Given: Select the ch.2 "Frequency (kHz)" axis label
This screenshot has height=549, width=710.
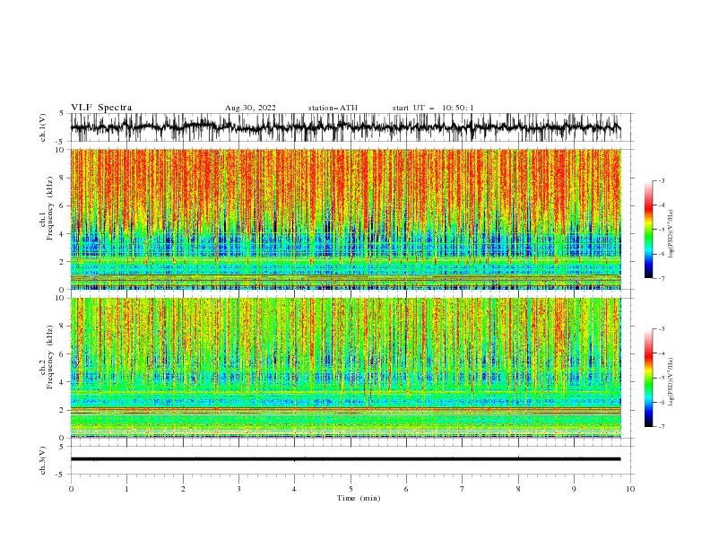Looking at the screenshot, I should point(50,356).
